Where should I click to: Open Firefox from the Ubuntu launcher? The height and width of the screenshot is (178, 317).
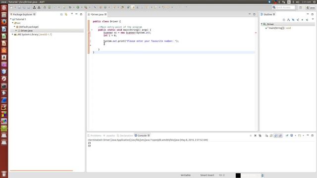tap(4, 22)
